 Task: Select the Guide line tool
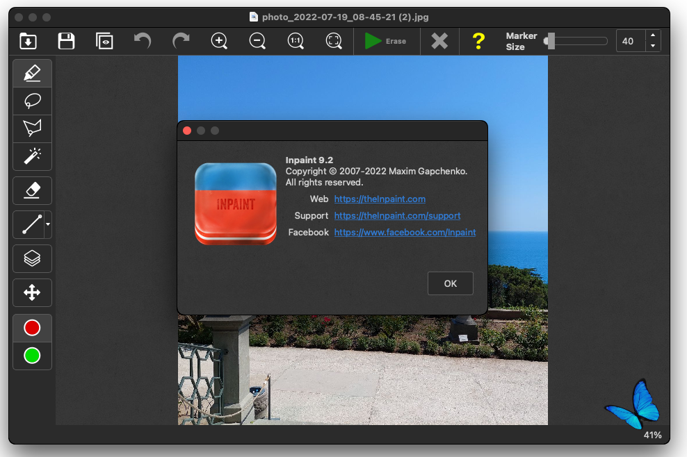click(31, 224)
